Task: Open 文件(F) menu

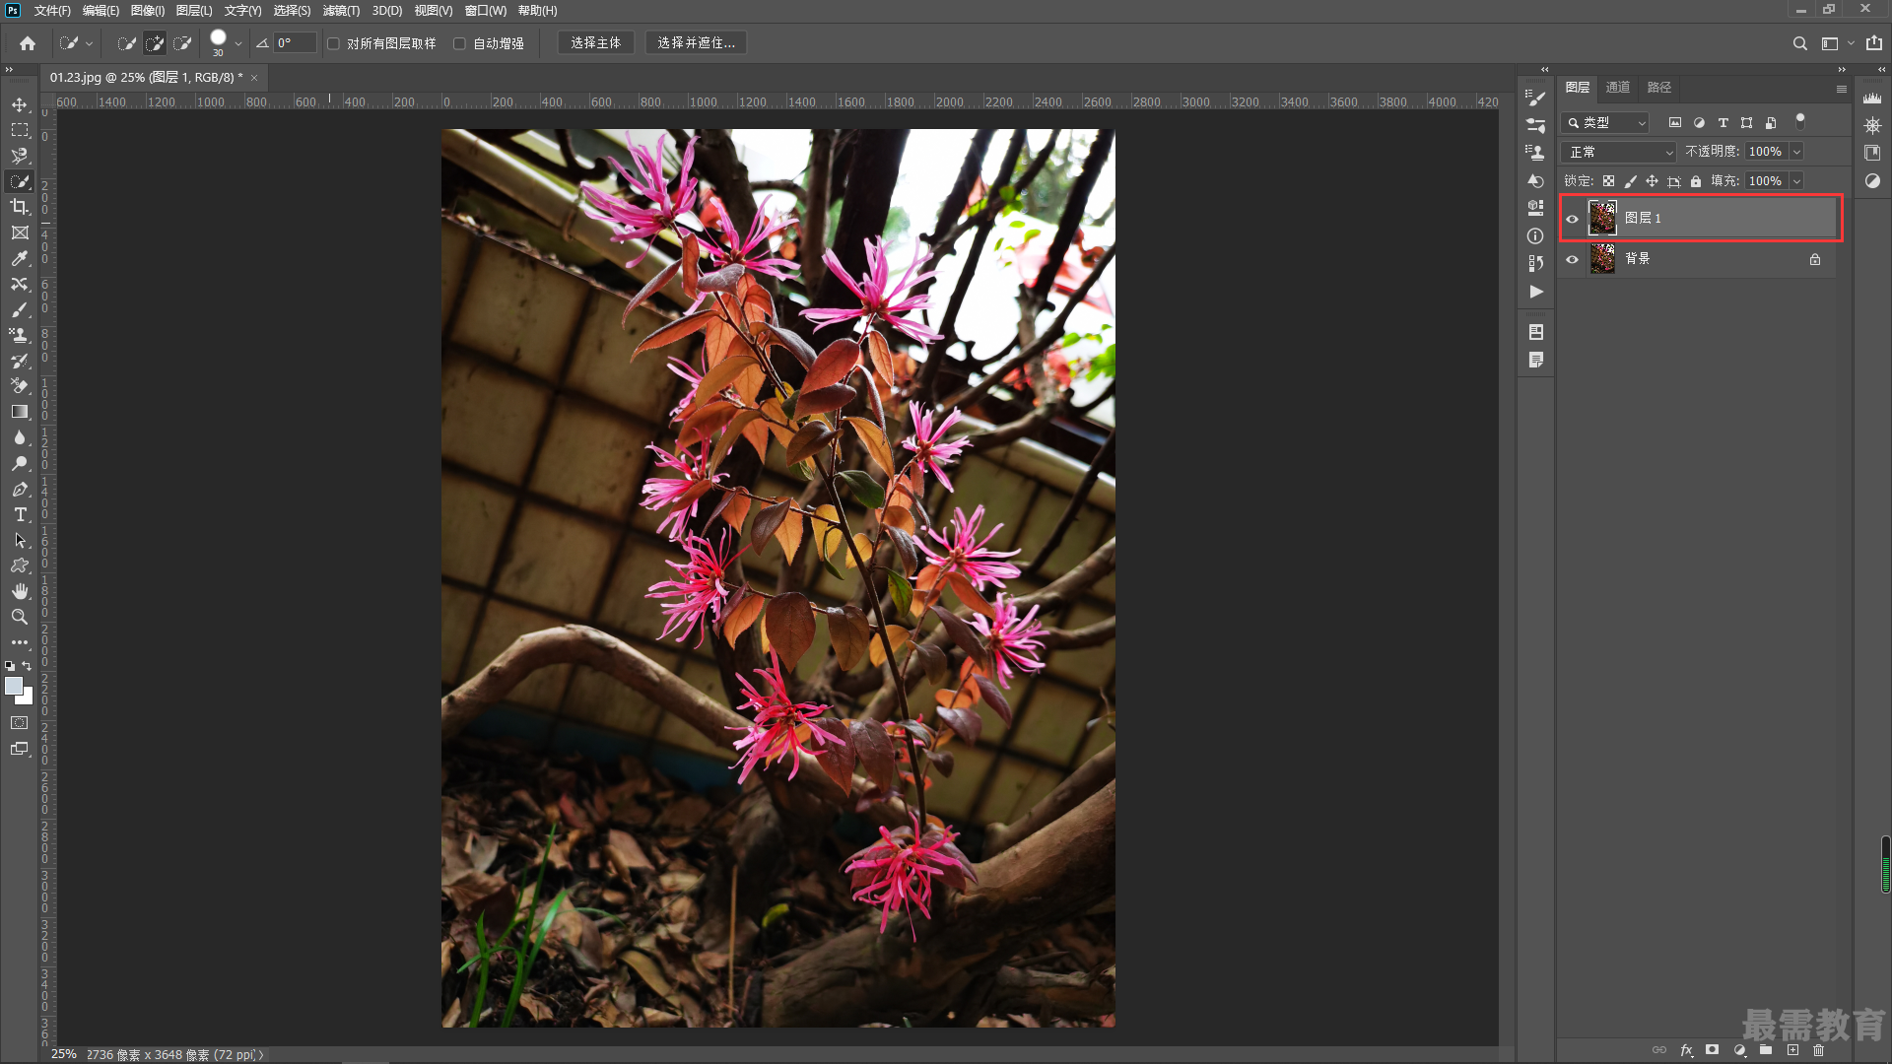Action: pos(52,11)
